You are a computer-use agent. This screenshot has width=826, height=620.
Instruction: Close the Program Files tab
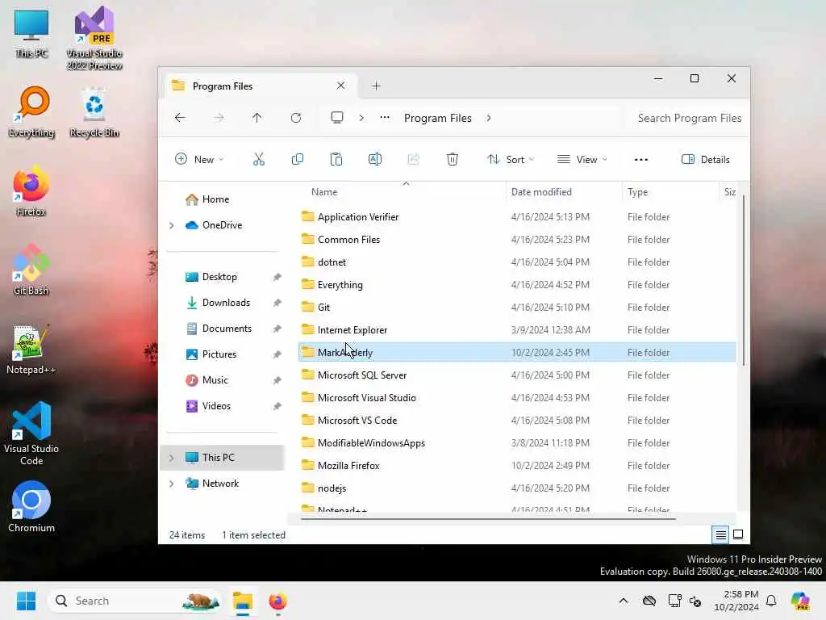[x=341, y=86]
